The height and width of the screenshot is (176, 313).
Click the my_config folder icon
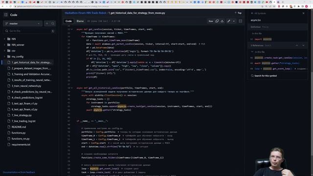click(x=9, y=57)
